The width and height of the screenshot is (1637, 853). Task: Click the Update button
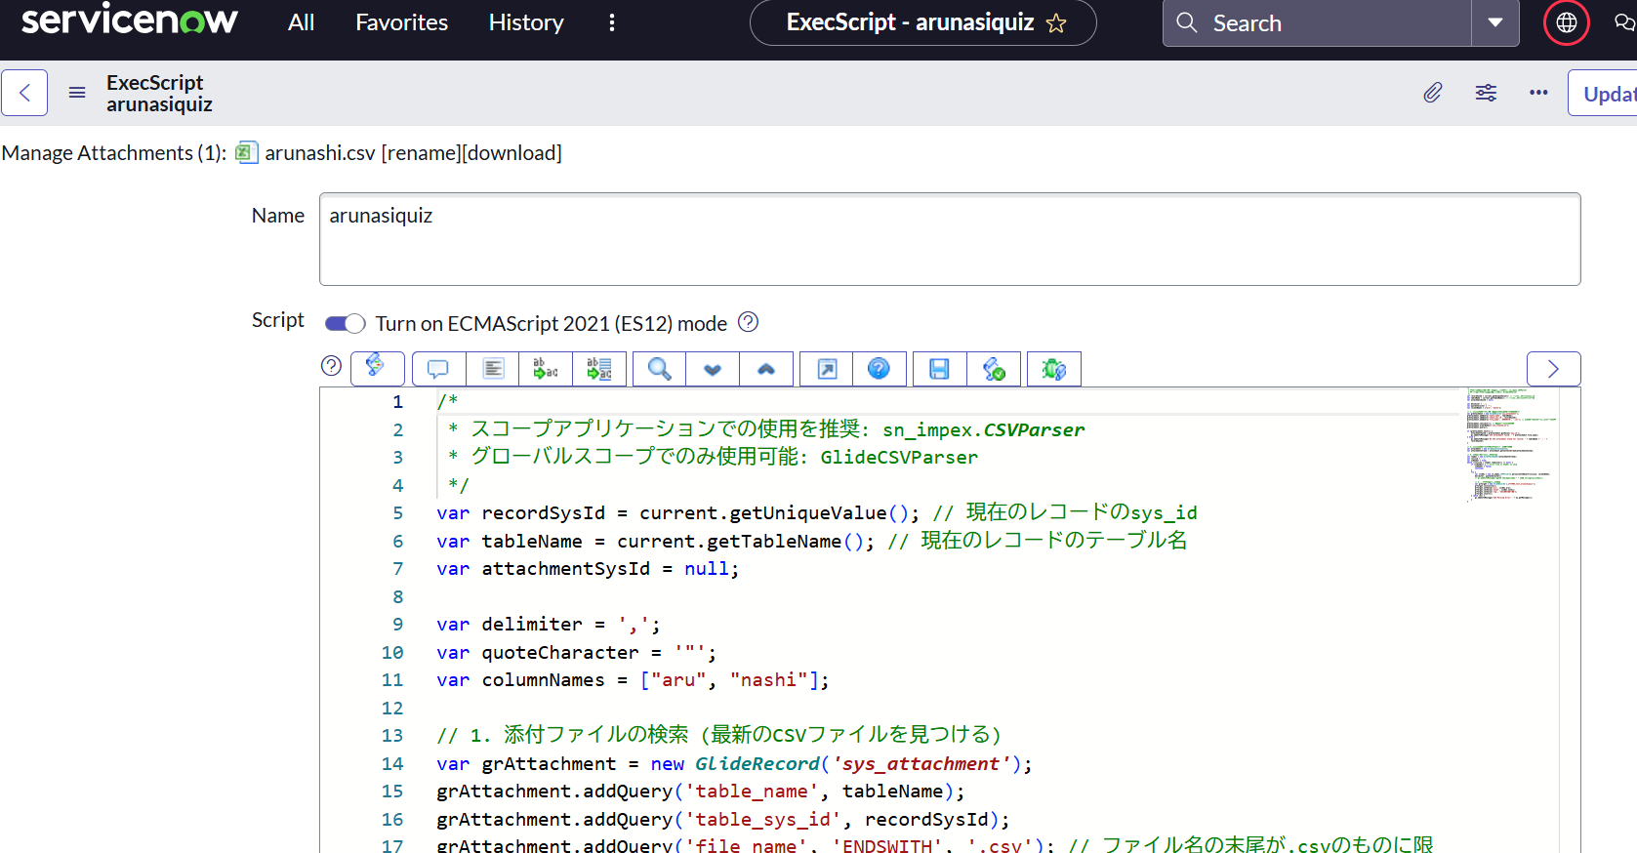tap(1603, 94)
